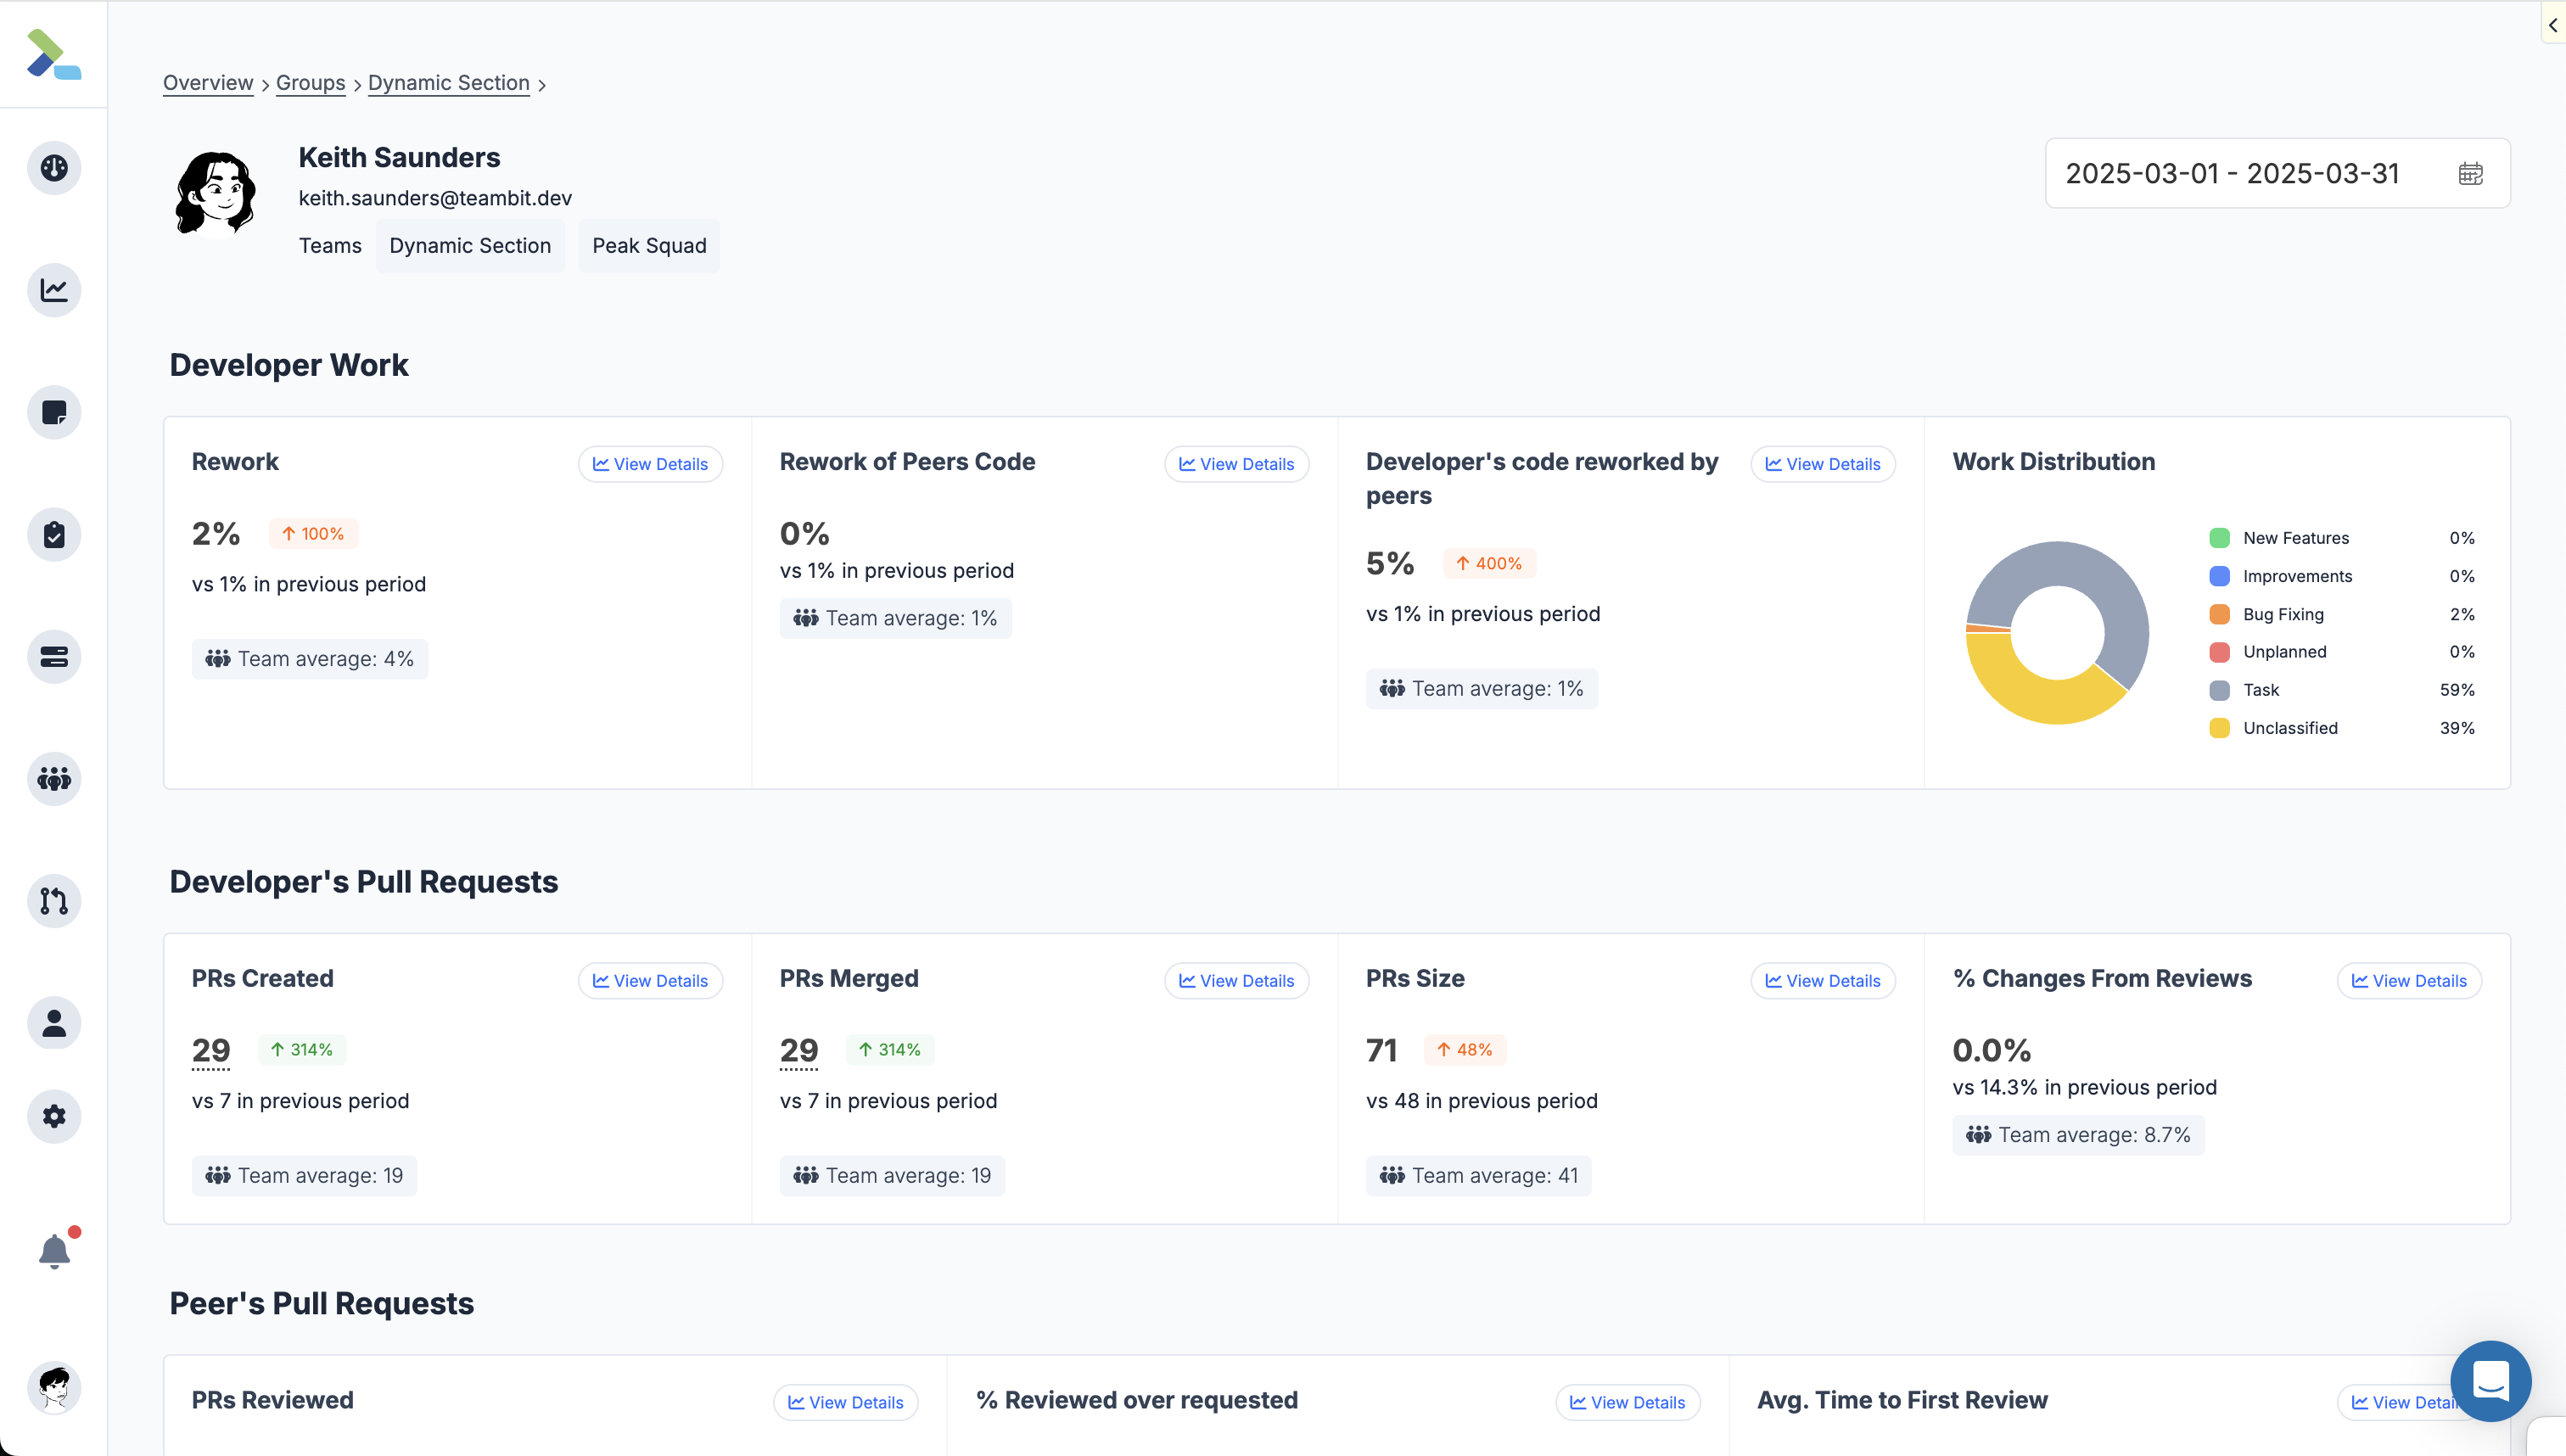Open the settings gear sidebar icon

pos(54,1116)
